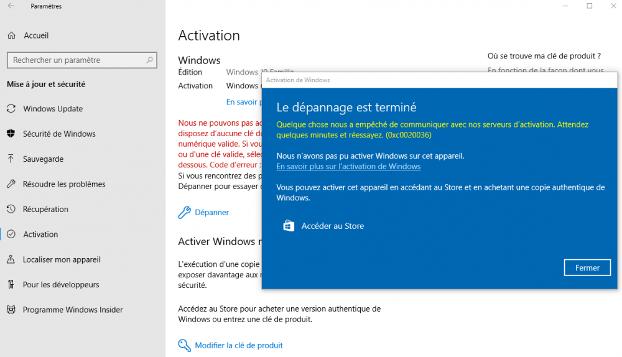Image resolution: width=622 pixels, height=357 pixels.
Task: Focus the Rechercher un paramètre field
Action: (x=82, y=60)
